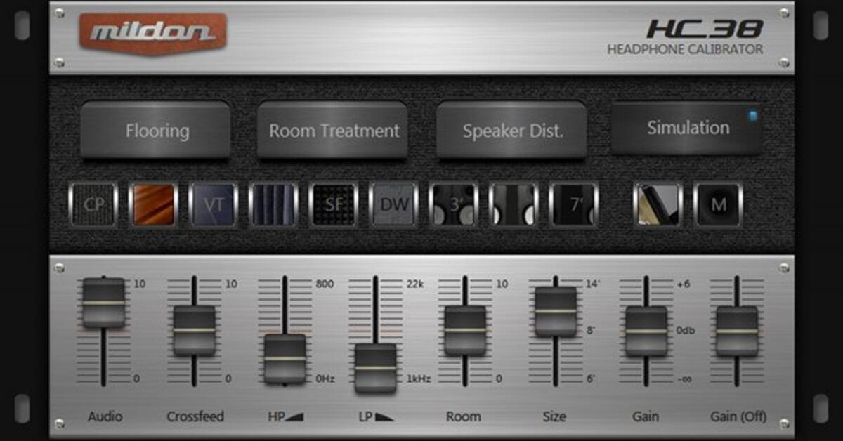Click the 14' Size scale marking

coord(594,284)
